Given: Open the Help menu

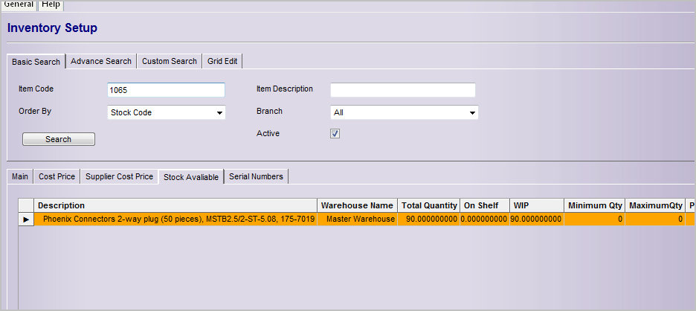Looking at the screenshot, I should pyautogui.click(x=51, y=4).
